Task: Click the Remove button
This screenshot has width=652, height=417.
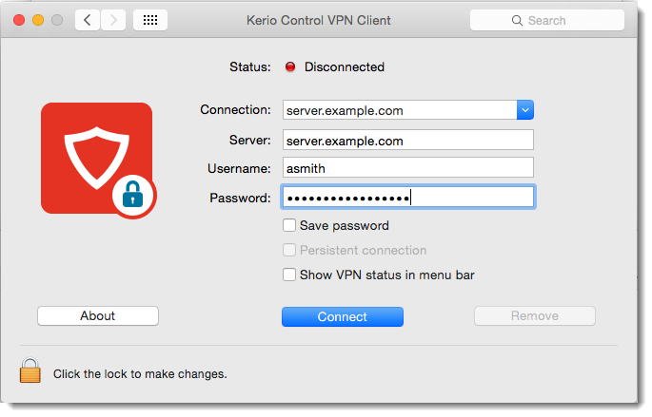Action: pos(535,316)
